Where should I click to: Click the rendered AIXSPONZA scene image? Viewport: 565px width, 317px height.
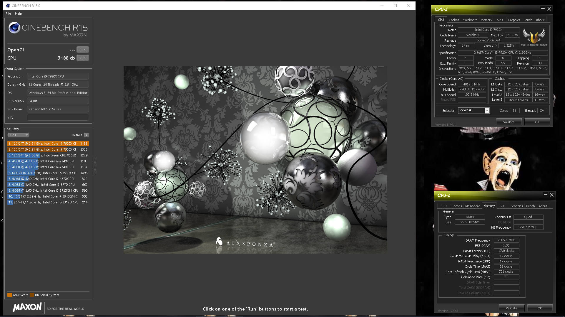click(255, 159)
